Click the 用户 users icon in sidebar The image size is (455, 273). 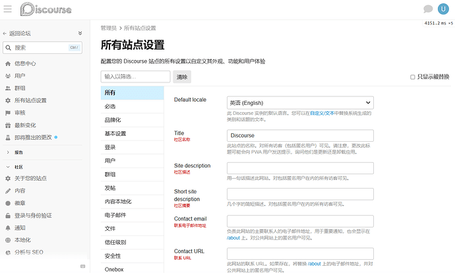click(x=8, y=76)
